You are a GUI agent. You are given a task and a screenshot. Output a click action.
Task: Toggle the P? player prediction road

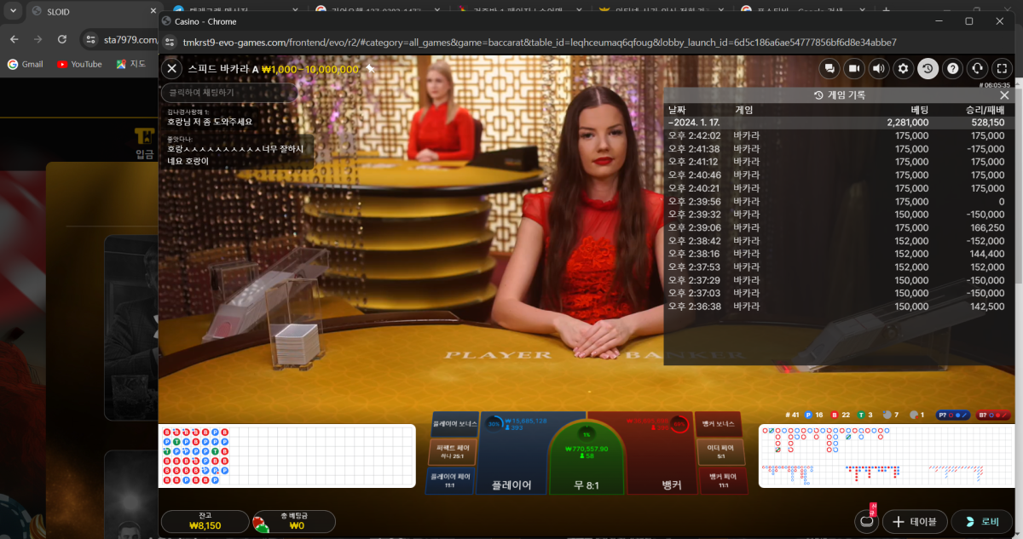[953, 415]
